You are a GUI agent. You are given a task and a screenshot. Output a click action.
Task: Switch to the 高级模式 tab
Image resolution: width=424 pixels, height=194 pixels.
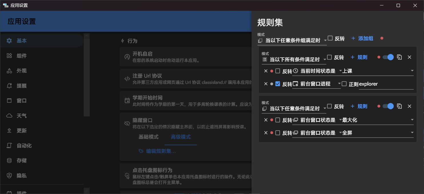181,137
